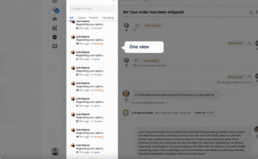Open the chat bubble notification icon

[55, 46]
